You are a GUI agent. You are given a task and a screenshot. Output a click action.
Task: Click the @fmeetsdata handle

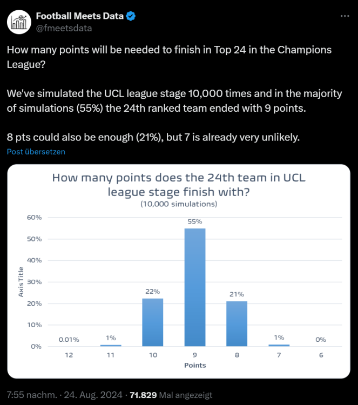[64, 28]
